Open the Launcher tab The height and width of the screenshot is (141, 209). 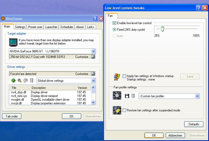(51, 27)
